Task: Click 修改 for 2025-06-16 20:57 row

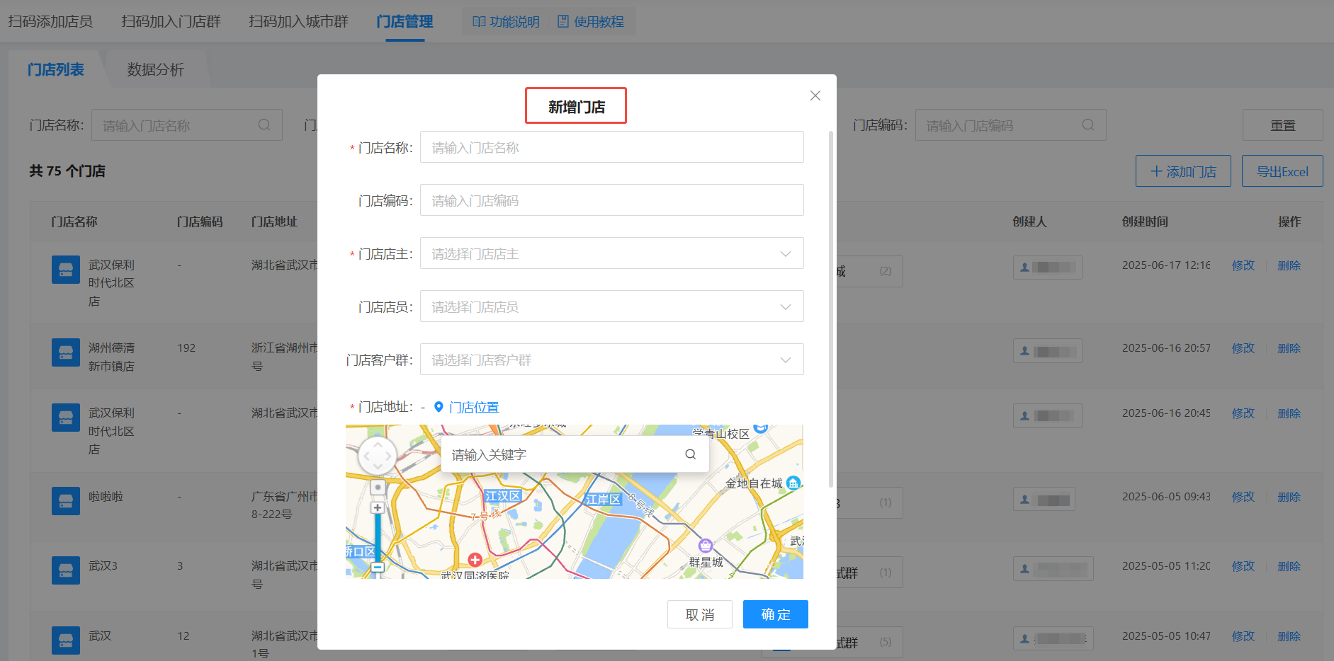Action: [x=1243, y=348]
